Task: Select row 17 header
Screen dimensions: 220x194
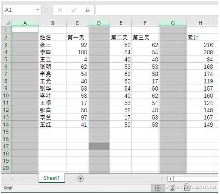Action: tap(6, 146)
